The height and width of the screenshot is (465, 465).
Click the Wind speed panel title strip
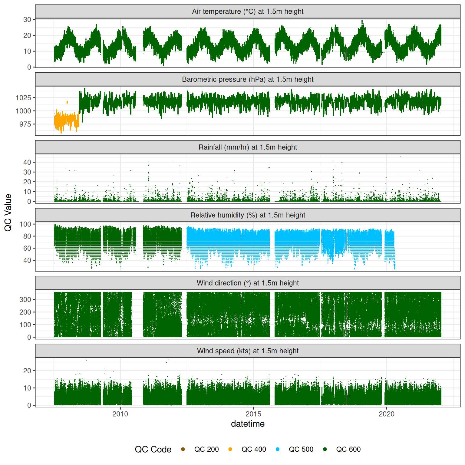248,351
